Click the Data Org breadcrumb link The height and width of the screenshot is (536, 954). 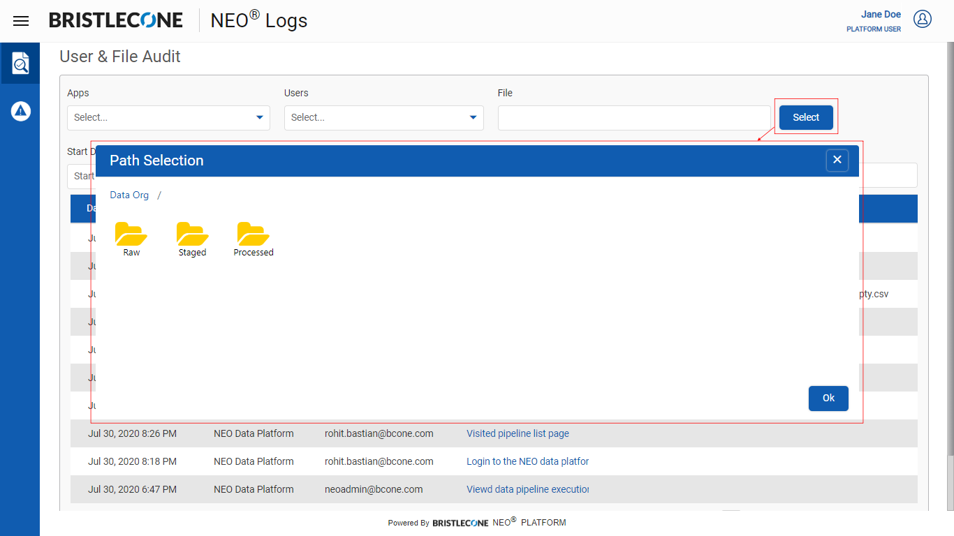point(129,195)
